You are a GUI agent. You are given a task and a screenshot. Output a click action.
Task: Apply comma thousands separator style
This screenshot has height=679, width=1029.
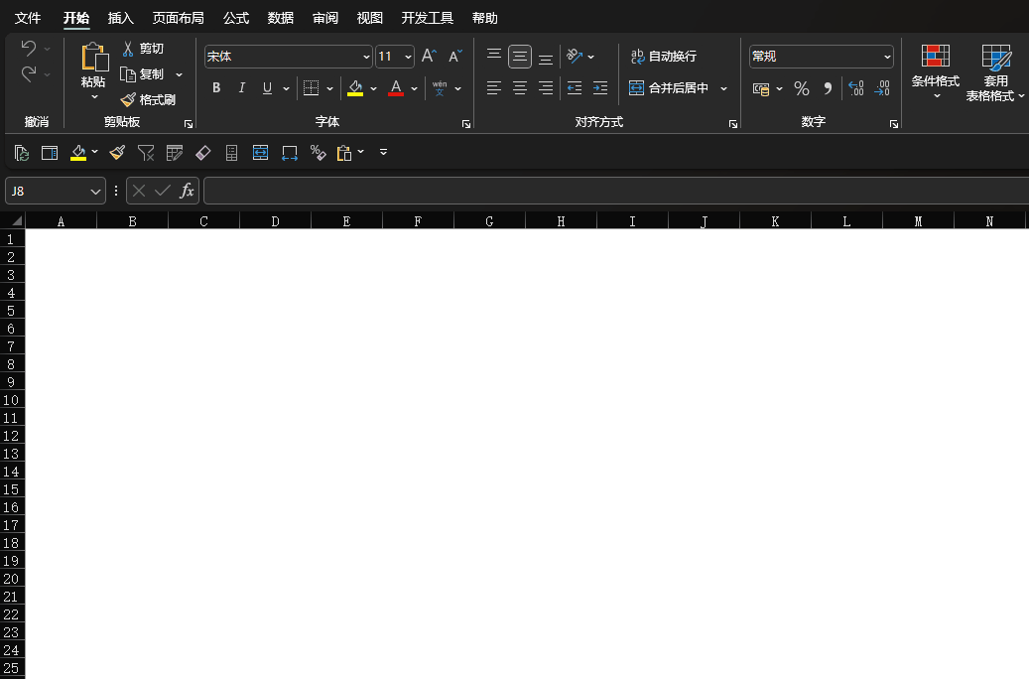(x=828, y=88)
